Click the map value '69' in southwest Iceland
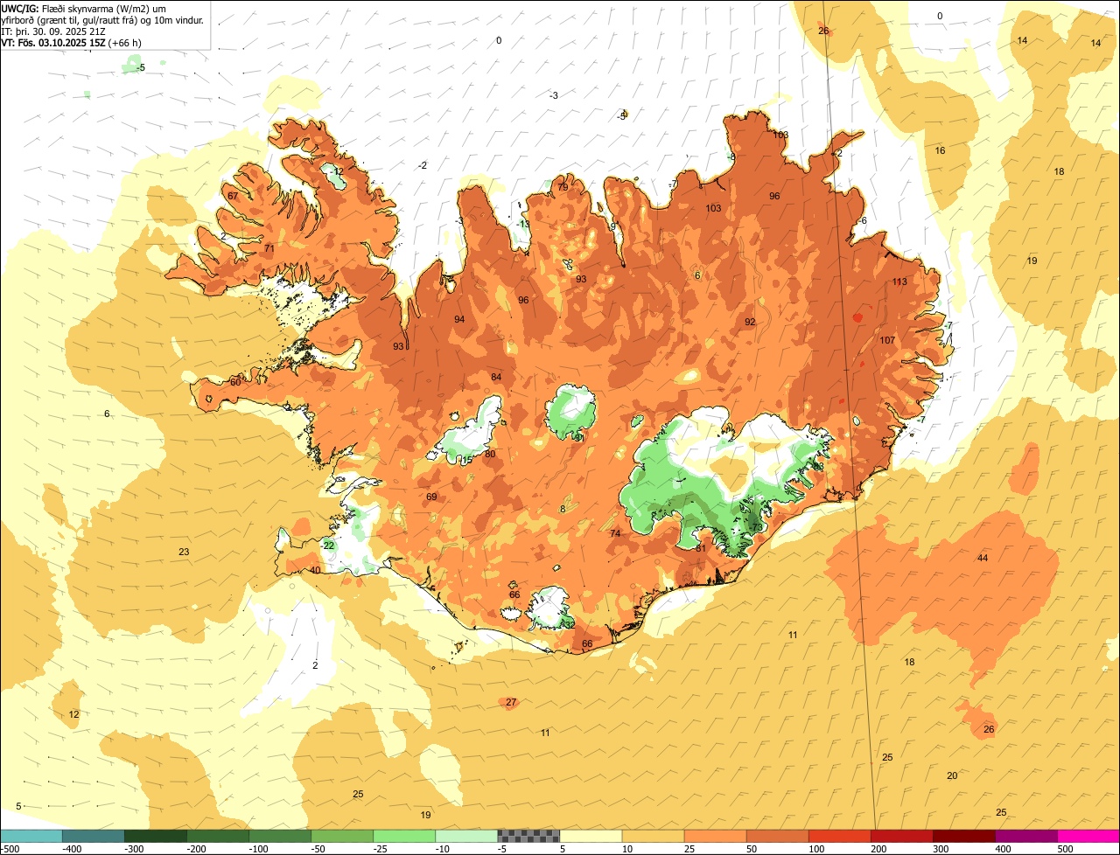1120x855 pixels. tap(431, 497)
